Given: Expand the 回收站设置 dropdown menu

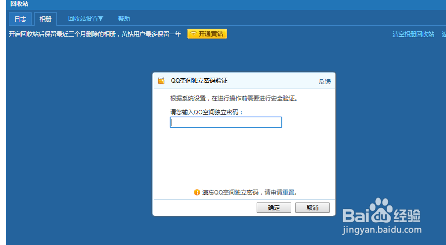Looking at the screenshot, I should pos(86,19).
